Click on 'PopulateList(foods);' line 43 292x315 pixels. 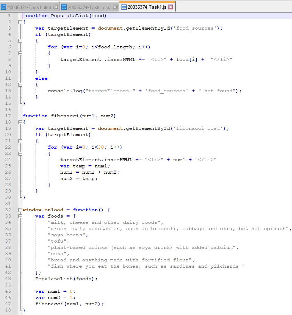pos(66,279)
